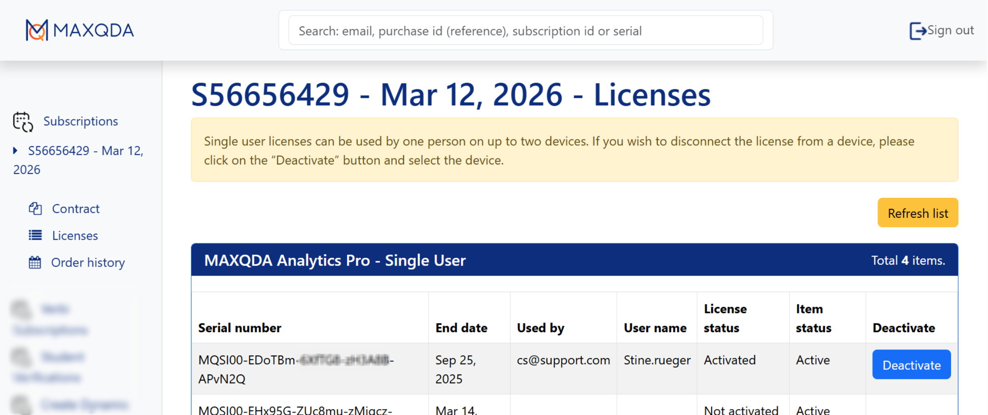Collapse the S56656429 subscription tree arrow
This screenshot has width=988, height=415.
pos(15,150)
